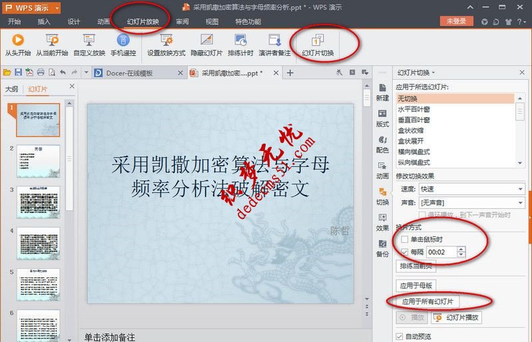Open the 设计 ribbon tab
This screenshot has width=532, height=342.
coord(74,21)
